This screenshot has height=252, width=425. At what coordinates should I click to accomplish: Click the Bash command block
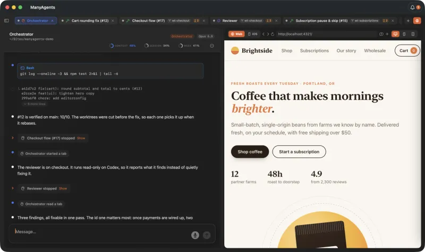(110, 71)
